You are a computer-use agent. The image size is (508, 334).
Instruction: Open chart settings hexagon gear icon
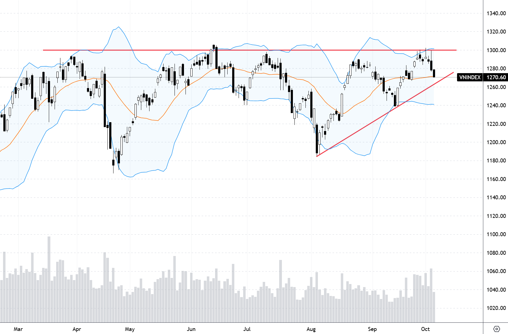(x=496, y=329)
